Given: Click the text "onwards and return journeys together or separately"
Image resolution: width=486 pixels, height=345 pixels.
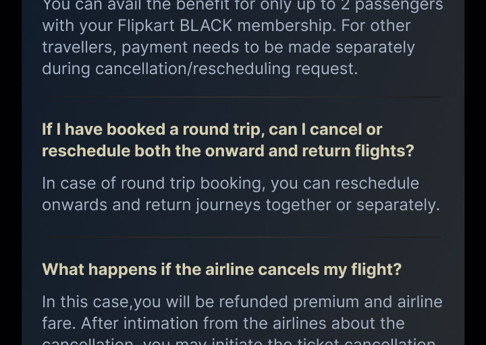Looking at the screenshot, I should pos(240,205).
